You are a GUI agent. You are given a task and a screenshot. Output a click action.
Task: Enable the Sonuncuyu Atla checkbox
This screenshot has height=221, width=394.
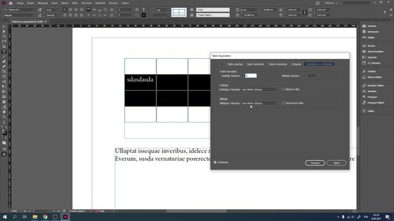pos(283,103)
